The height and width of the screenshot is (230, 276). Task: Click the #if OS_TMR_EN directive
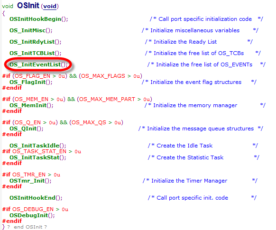coord(31,175)
